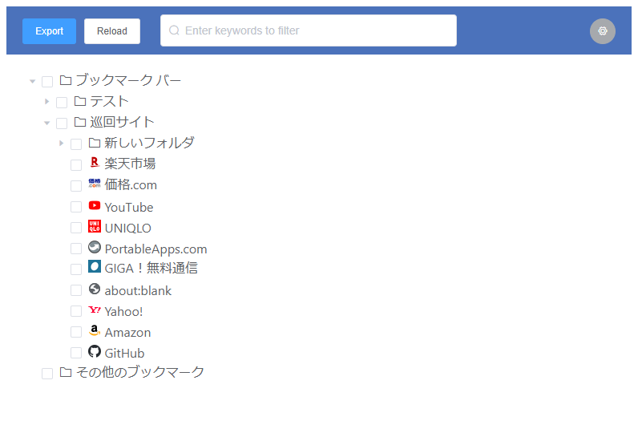Viewport: 638px width, 433px height.
Task: Select the GIGA！無料通信 bookmark text
Action: 151,268
